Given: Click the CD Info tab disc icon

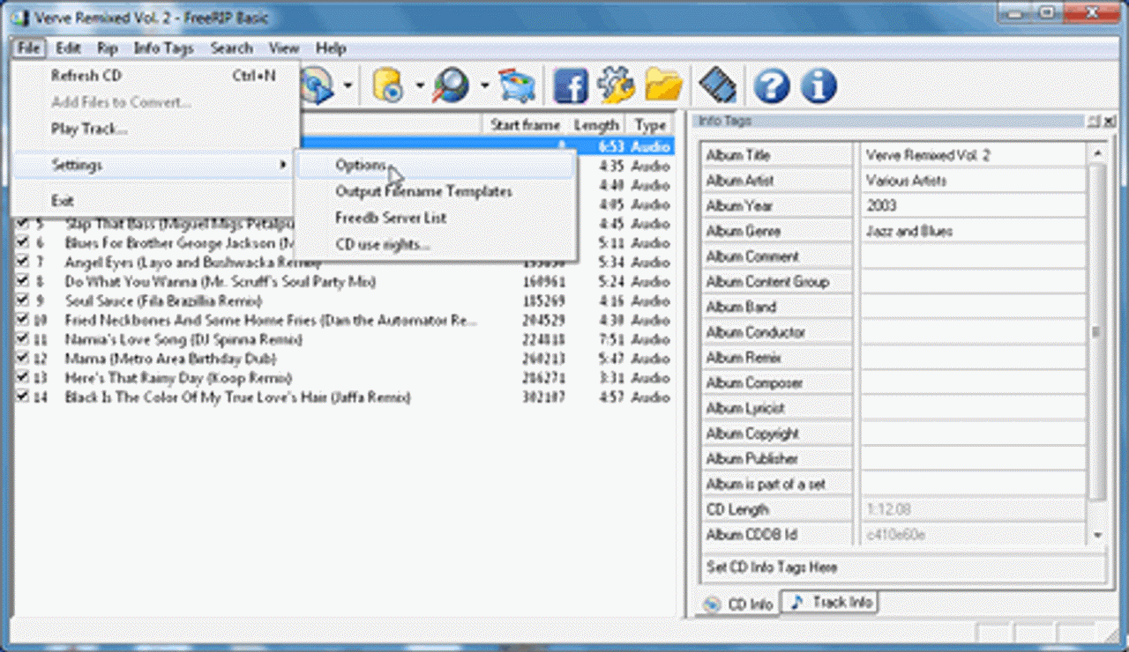Looking at the screenshot, I should coord(712,604).
